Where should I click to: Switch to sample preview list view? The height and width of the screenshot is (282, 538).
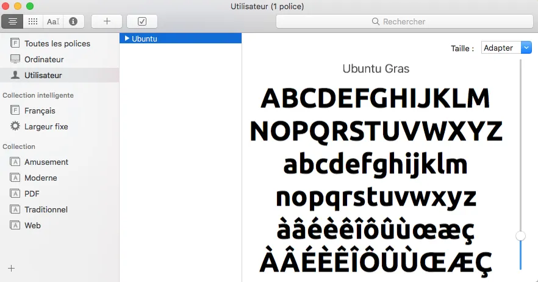(12, 21)
